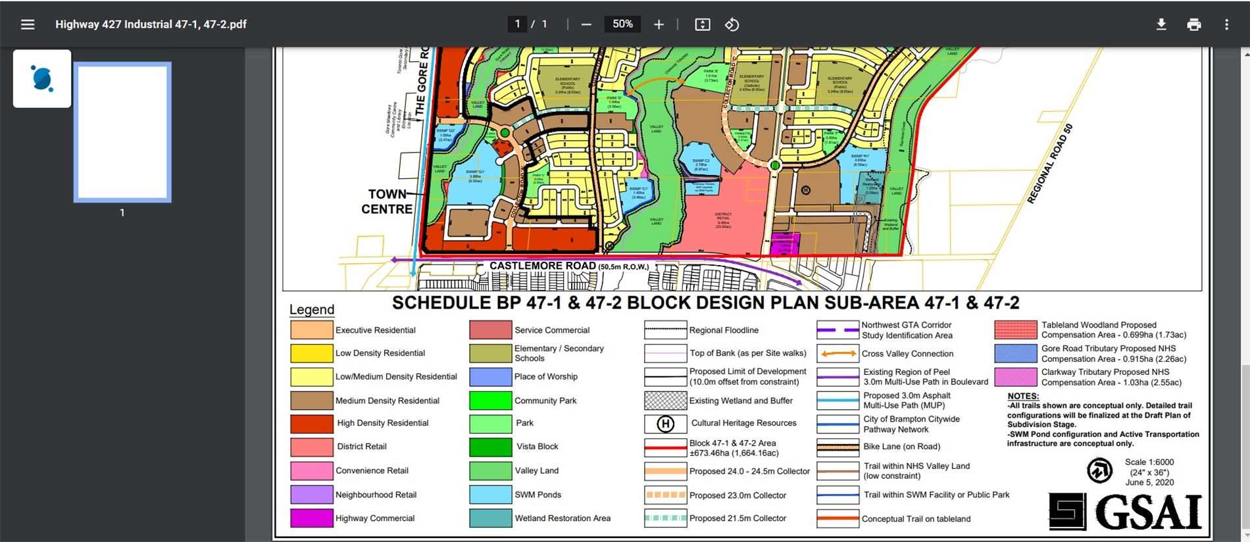This screenshot has width=1250, height=542.
Task: Click the fit to page icon
Action: click(x=703, y=24)
